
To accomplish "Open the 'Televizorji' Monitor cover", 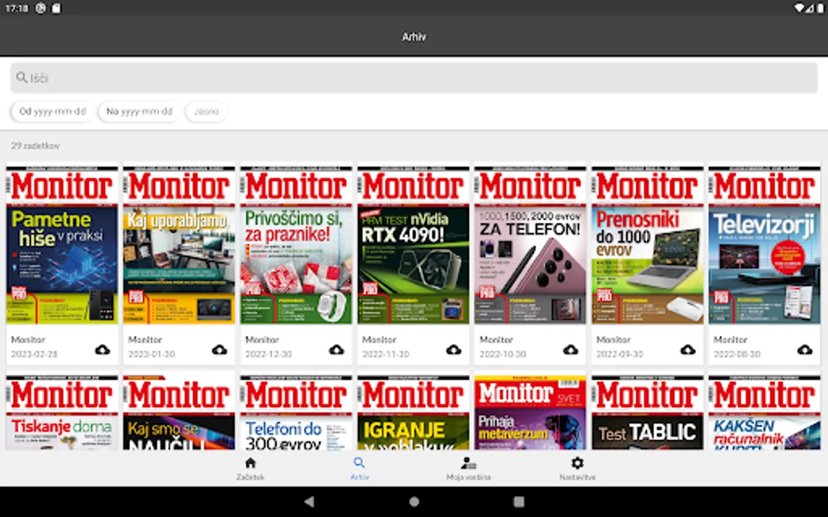I will 764,245.
